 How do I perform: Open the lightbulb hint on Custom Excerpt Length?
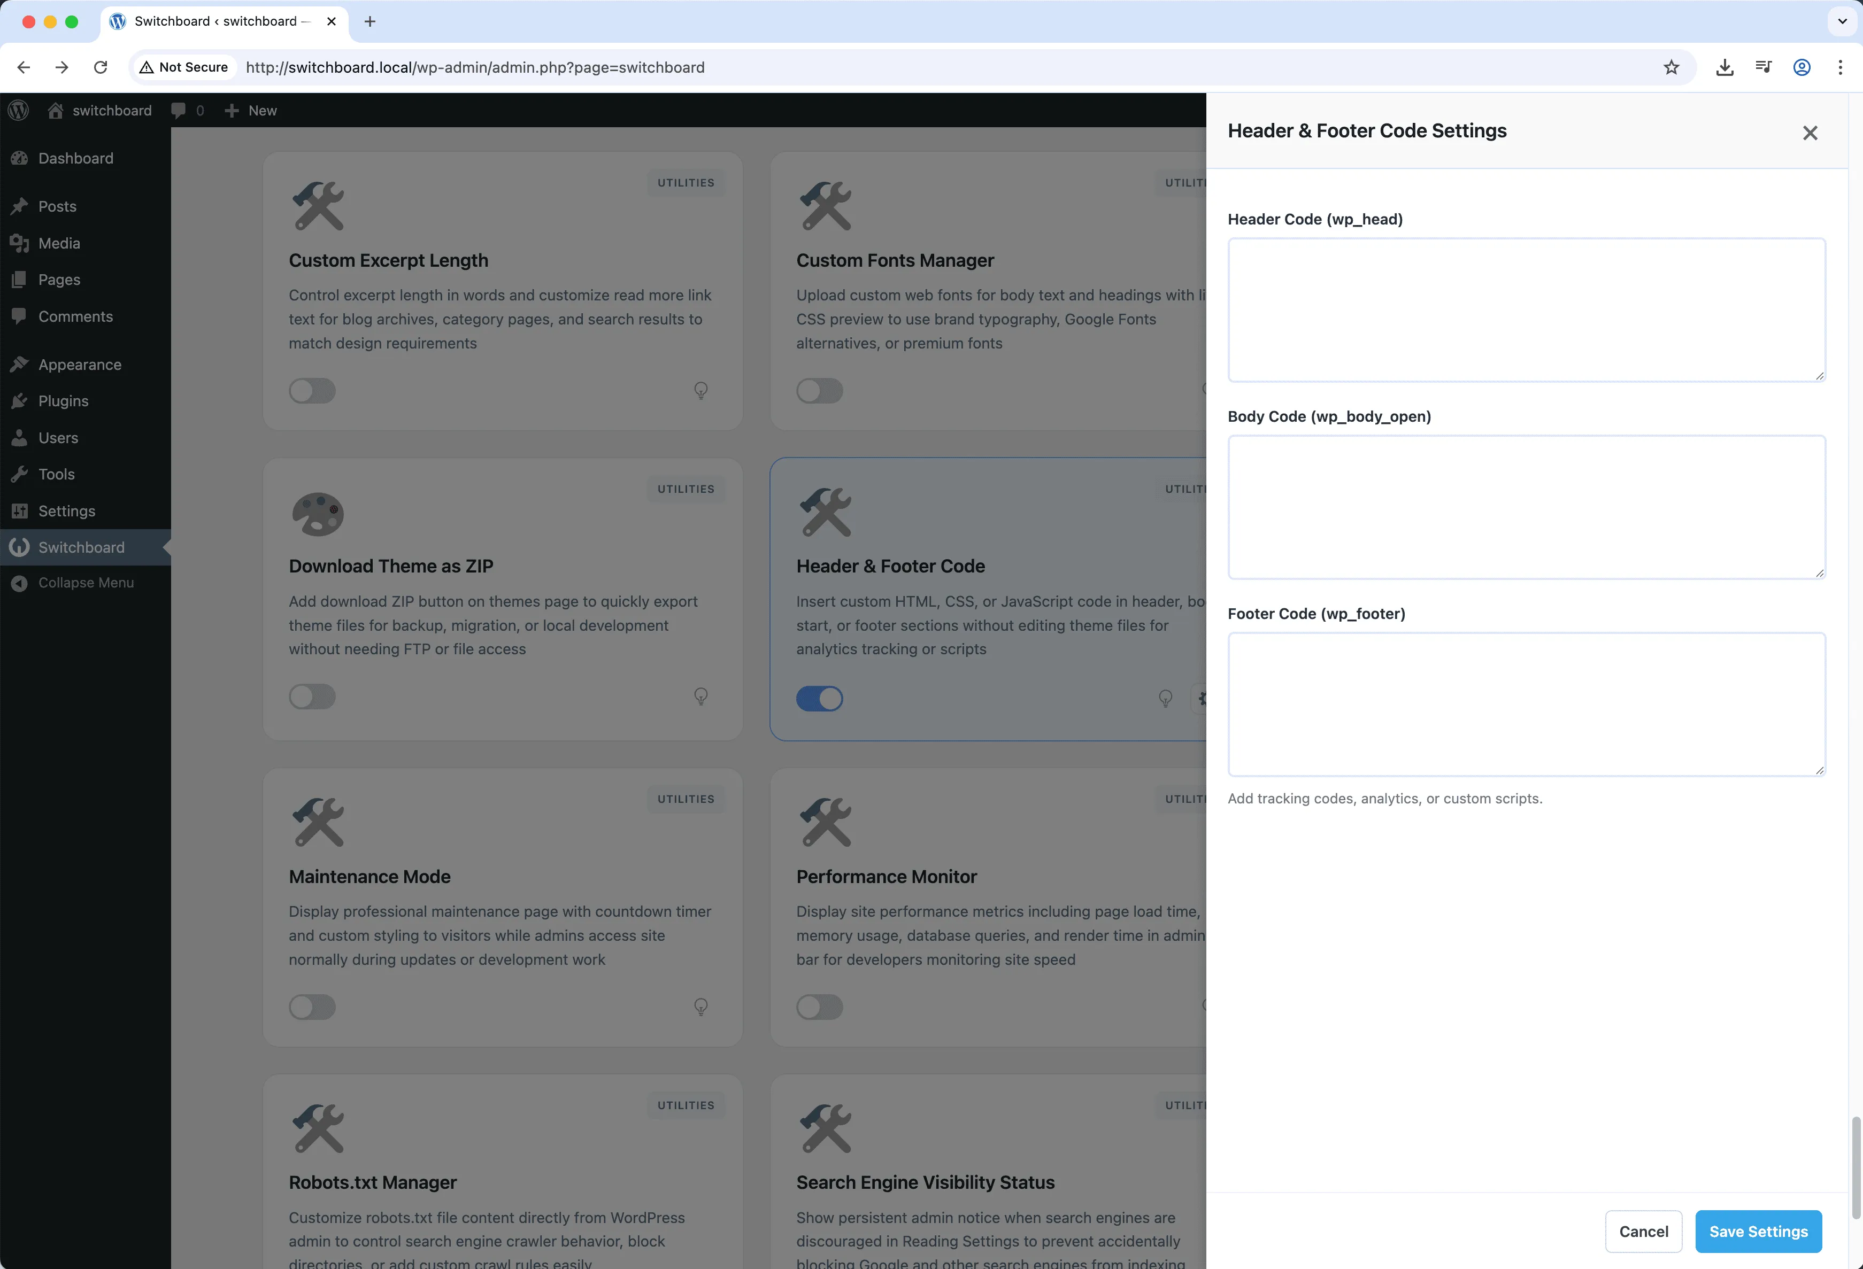coord(700,390)
